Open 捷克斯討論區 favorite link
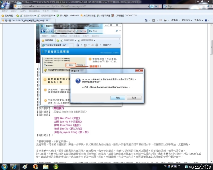Screen dimensions: 213x170 coord(88,16)
